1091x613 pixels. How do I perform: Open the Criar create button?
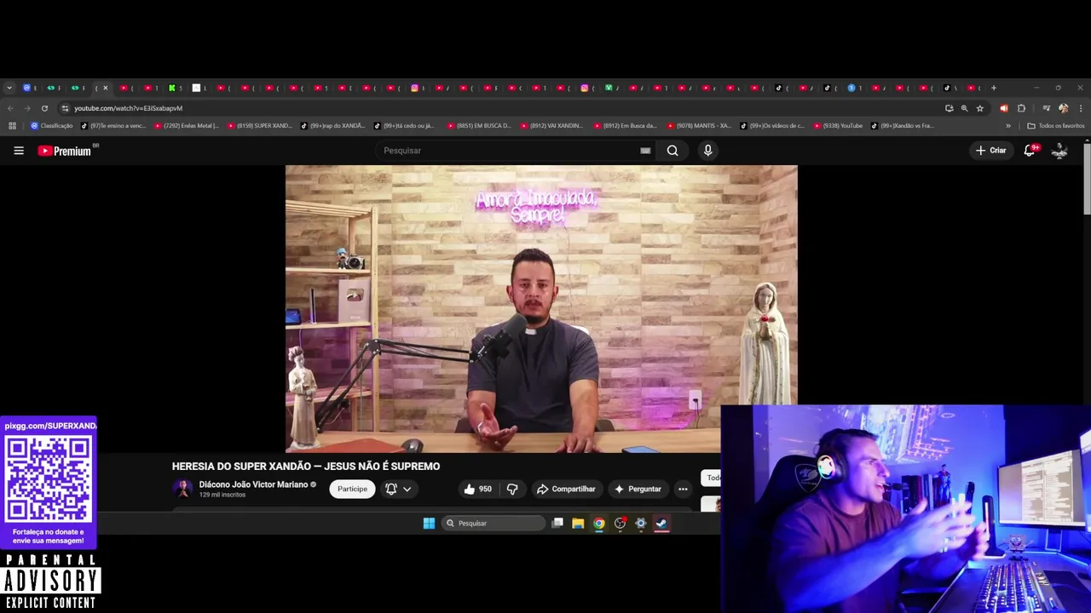(991, 151)
